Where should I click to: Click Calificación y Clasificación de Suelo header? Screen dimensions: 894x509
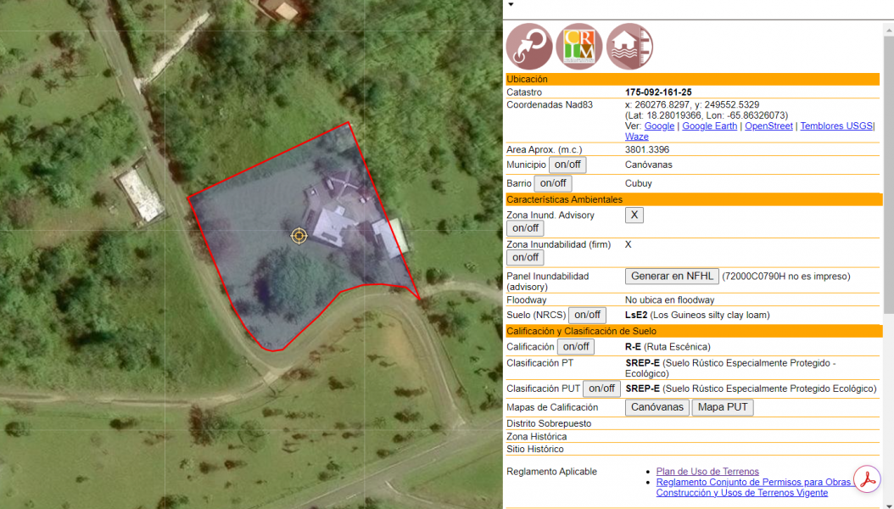[693, 331]
